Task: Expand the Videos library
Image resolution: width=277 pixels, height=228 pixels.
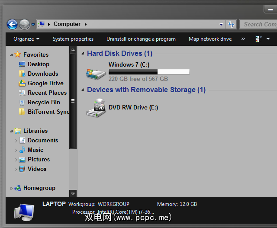Action: [x=16, y=169]
